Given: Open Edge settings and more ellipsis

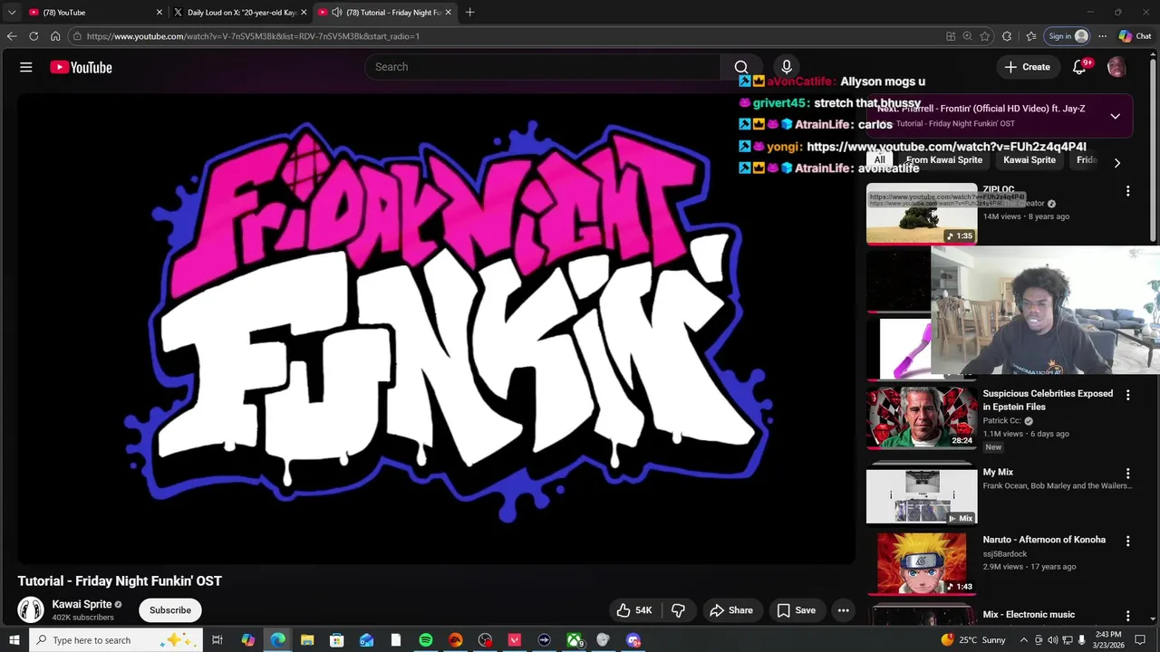Looking at the screenshot, I should coord(1102,36).
